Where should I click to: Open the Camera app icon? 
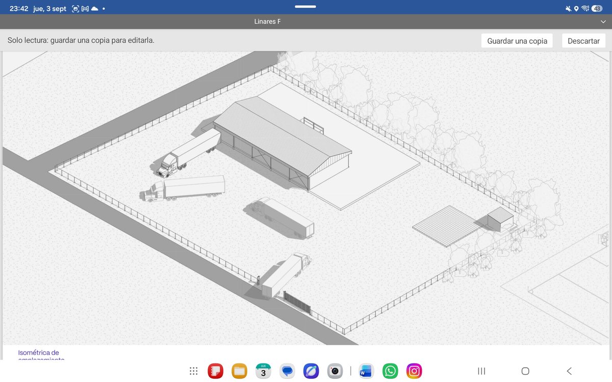point(335,371)
